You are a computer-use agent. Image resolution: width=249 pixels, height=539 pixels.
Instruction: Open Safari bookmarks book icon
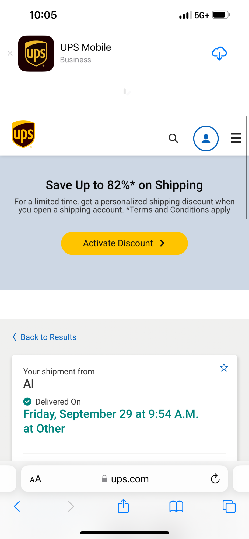coord(176,506)
